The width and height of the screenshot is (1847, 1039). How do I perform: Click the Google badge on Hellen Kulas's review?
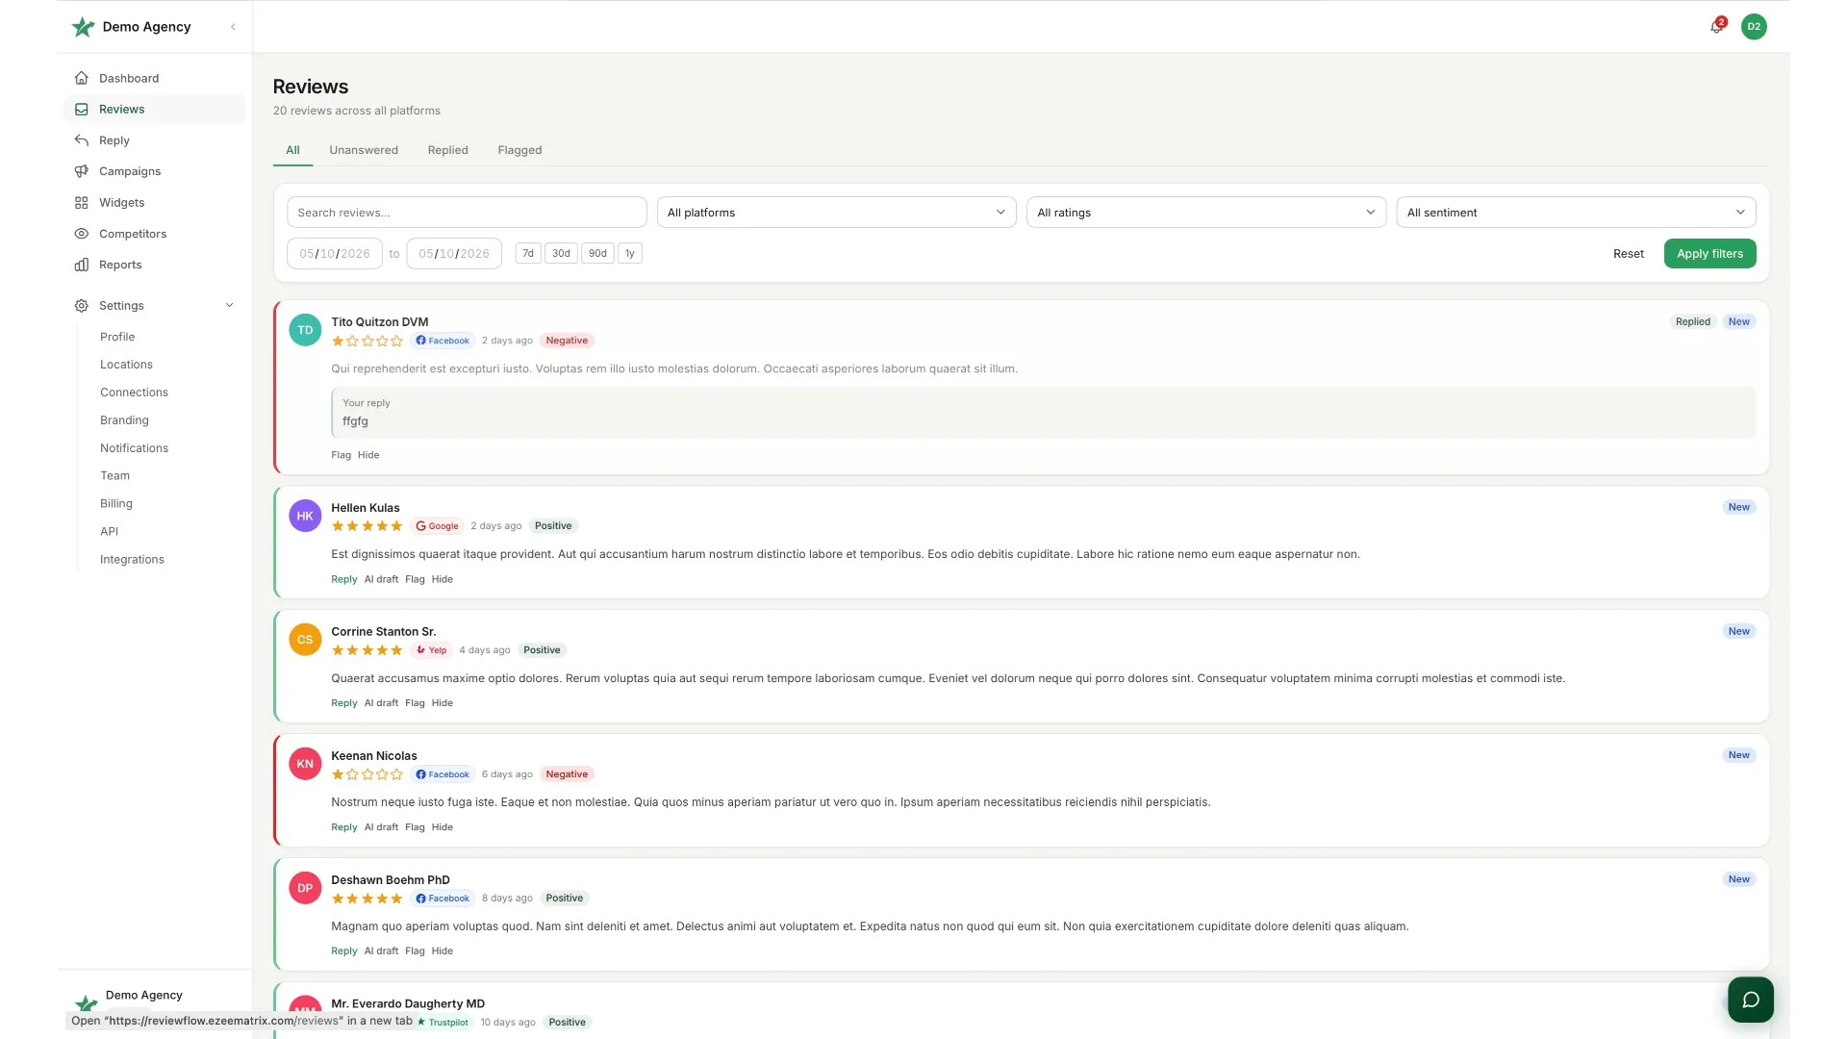pos(437,526)
